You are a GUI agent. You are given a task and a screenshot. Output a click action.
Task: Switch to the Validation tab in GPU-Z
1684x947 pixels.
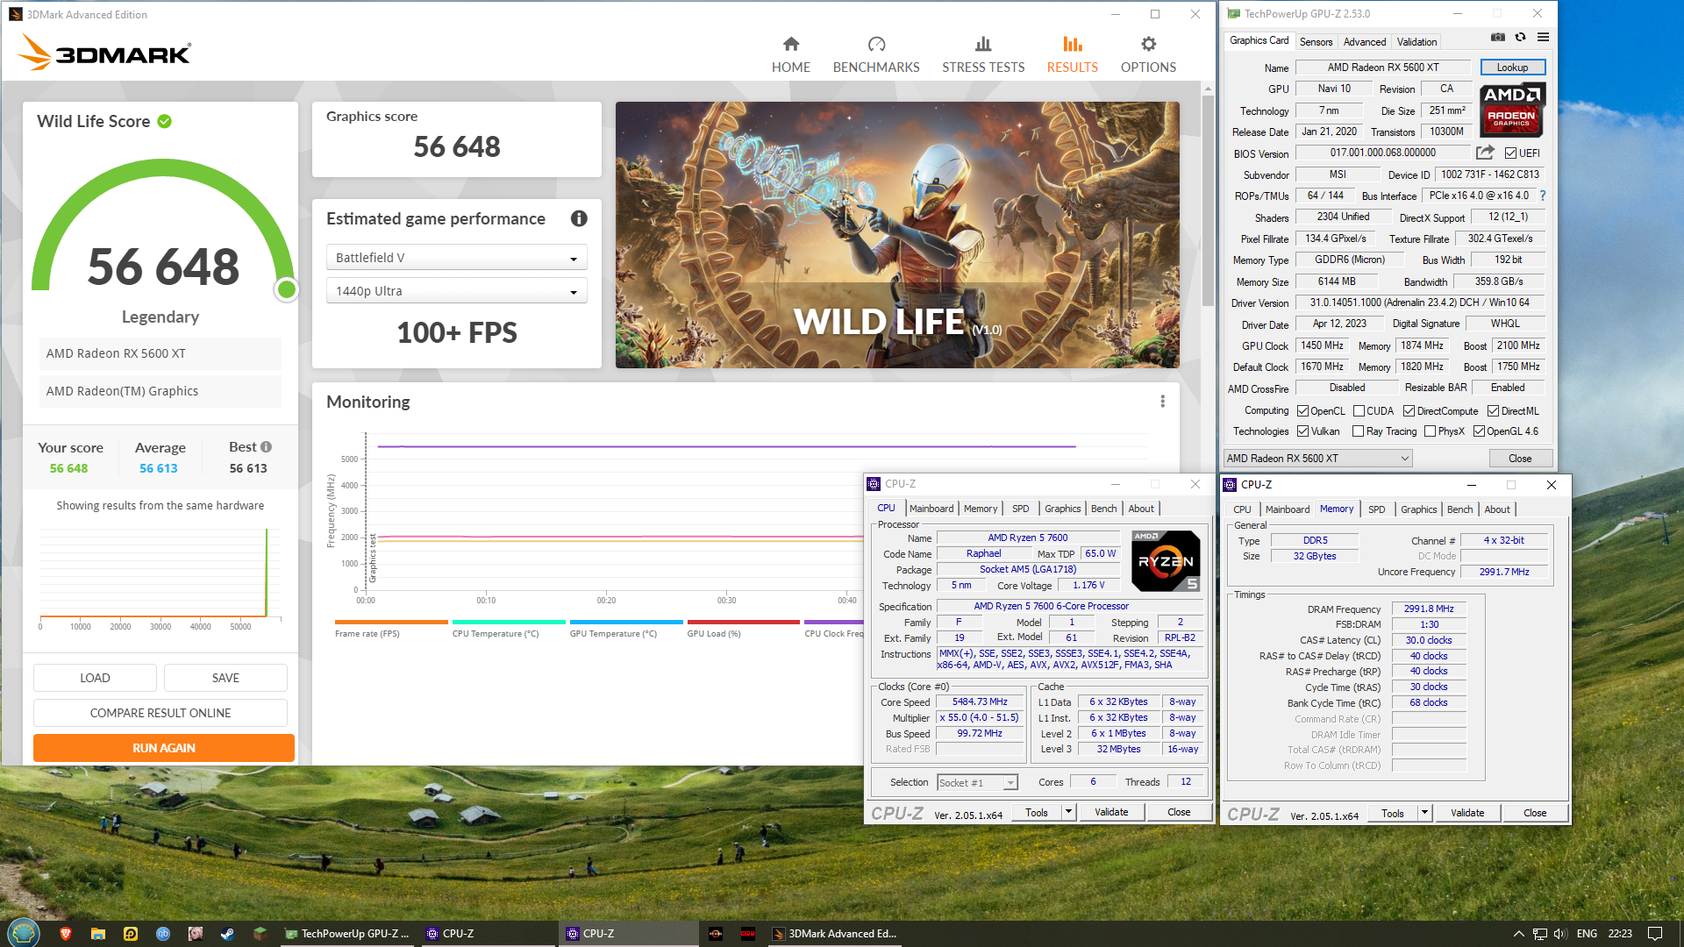(x=1416, y=42)
